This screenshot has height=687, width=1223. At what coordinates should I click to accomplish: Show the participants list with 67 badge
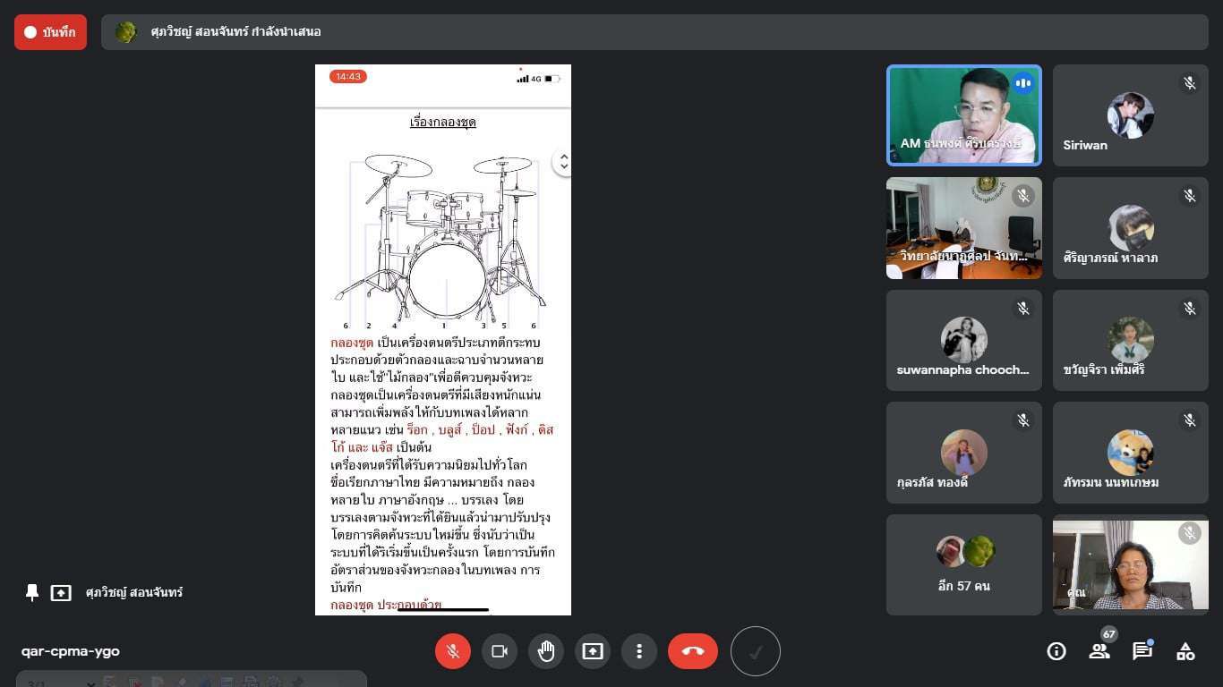click(1099, 650)
